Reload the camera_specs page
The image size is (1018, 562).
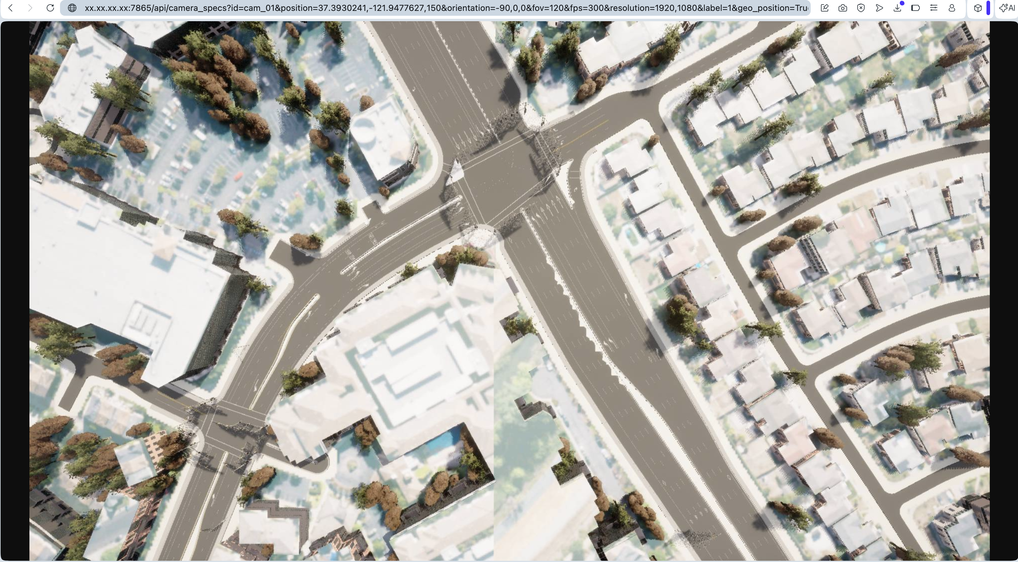[x=50, y=8]
